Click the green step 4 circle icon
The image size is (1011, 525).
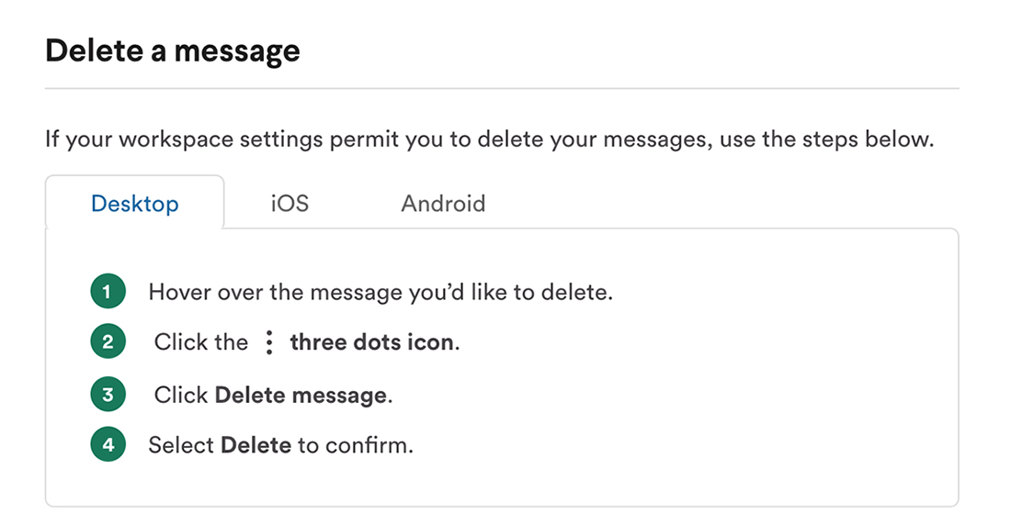click(x=108, y=444)
